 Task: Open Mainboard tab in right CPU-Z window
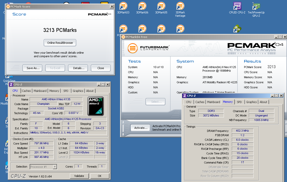click(214, 102)
